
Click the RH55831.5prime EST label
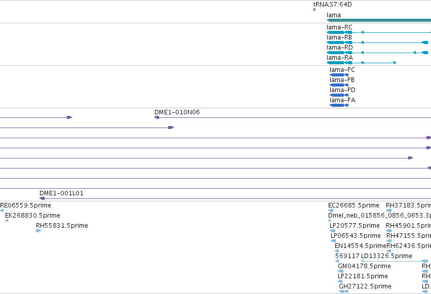point(62,226)
